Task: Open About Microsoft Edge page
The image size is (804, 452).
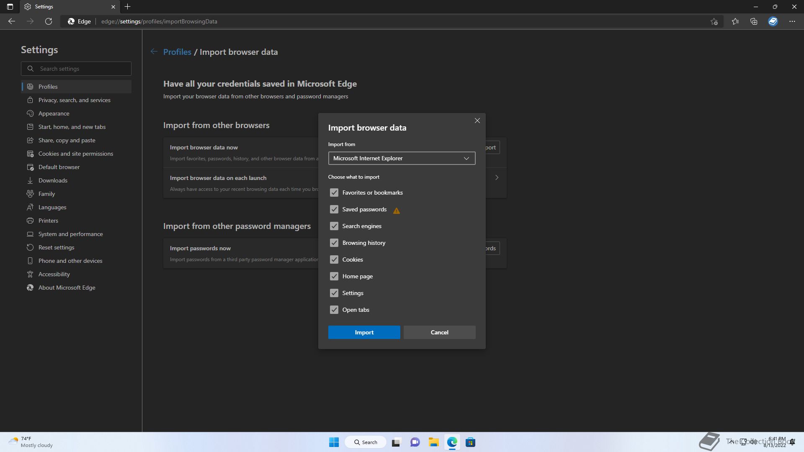Action: point(76,288)
